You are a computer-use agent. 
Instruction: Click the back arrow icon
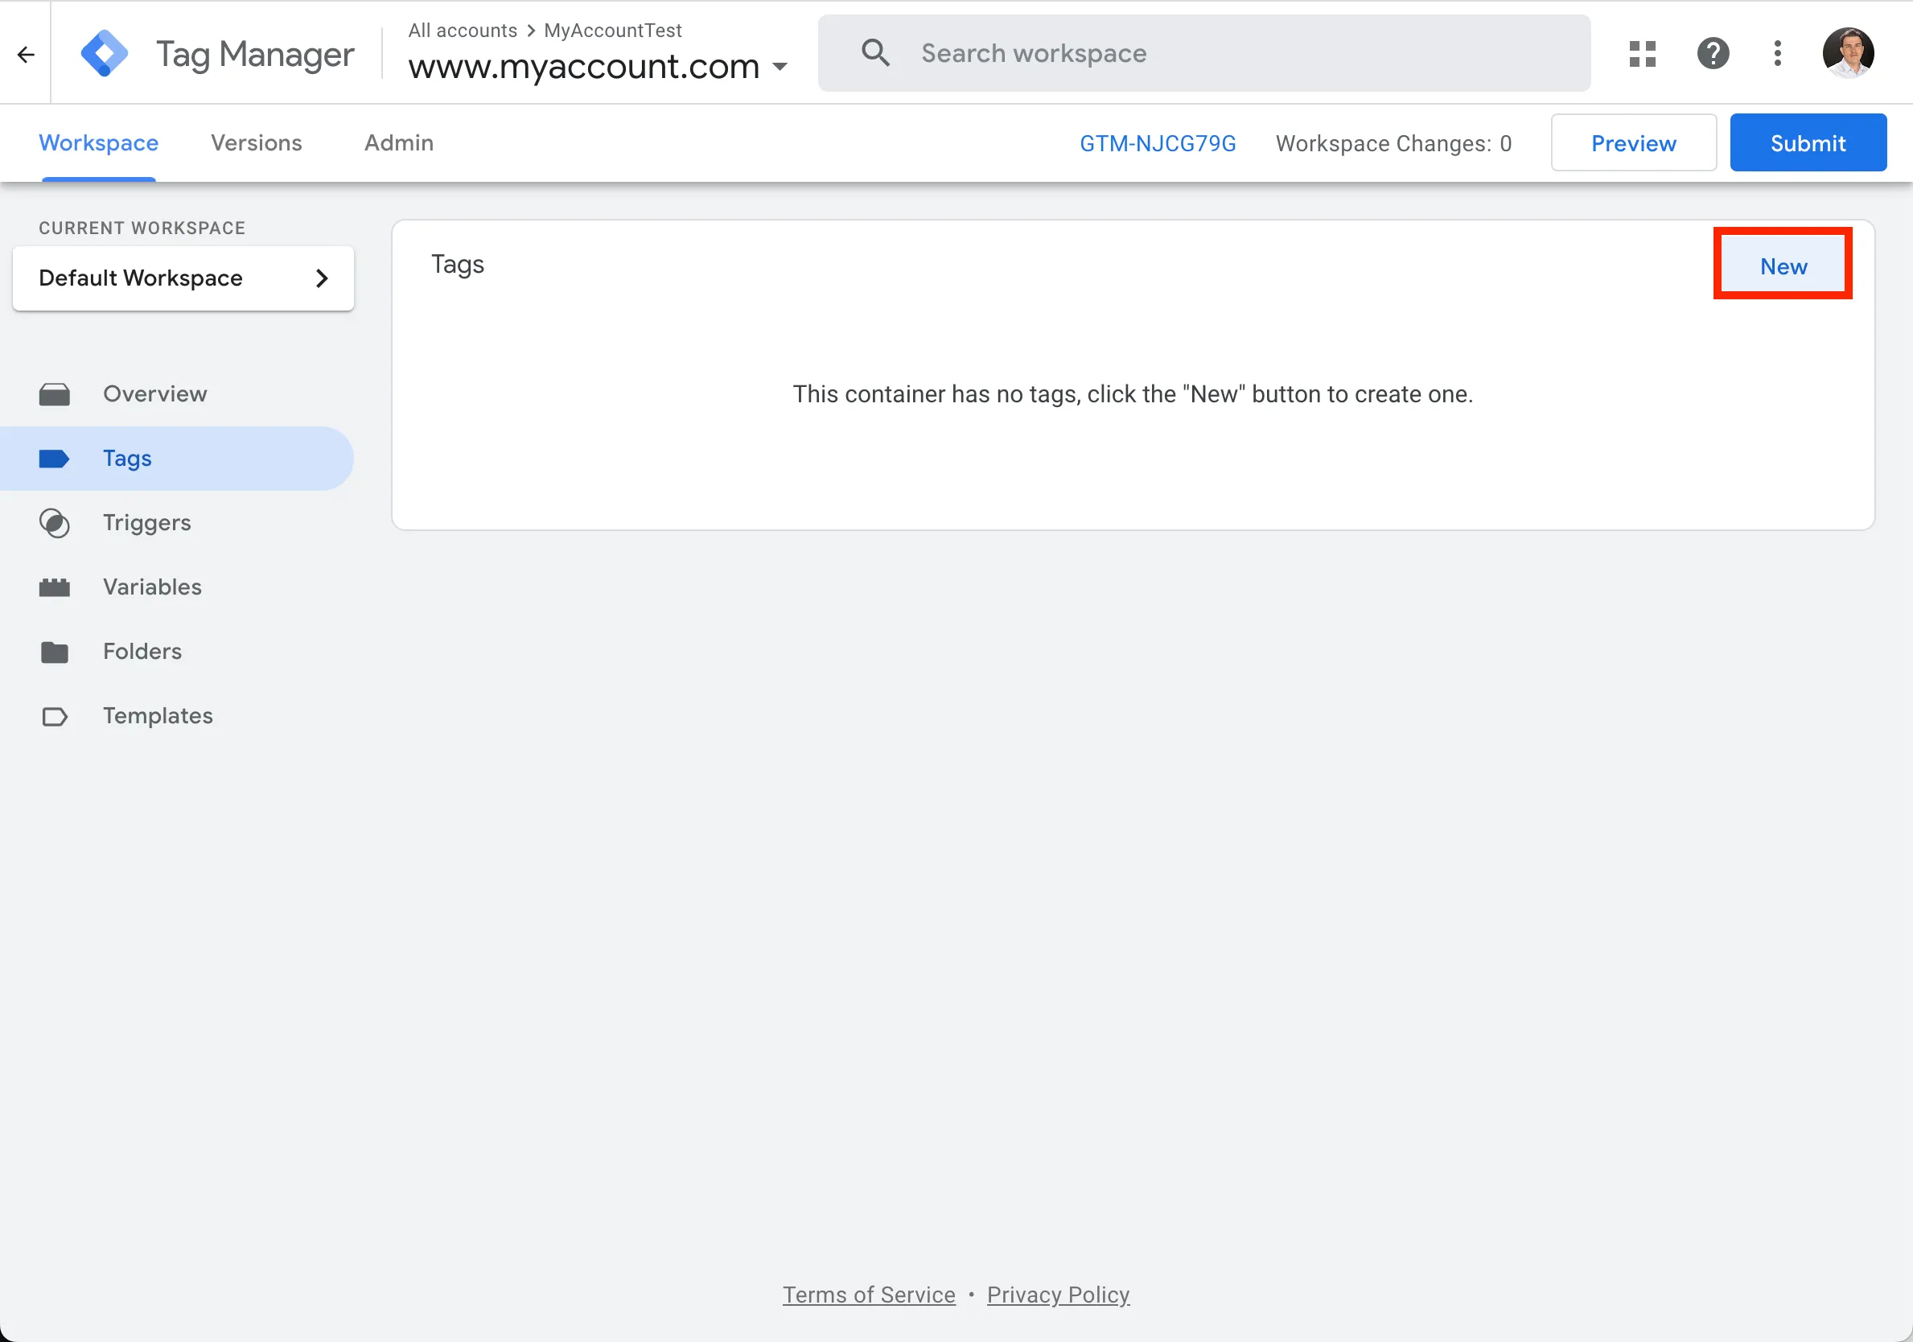pos(26,55)
